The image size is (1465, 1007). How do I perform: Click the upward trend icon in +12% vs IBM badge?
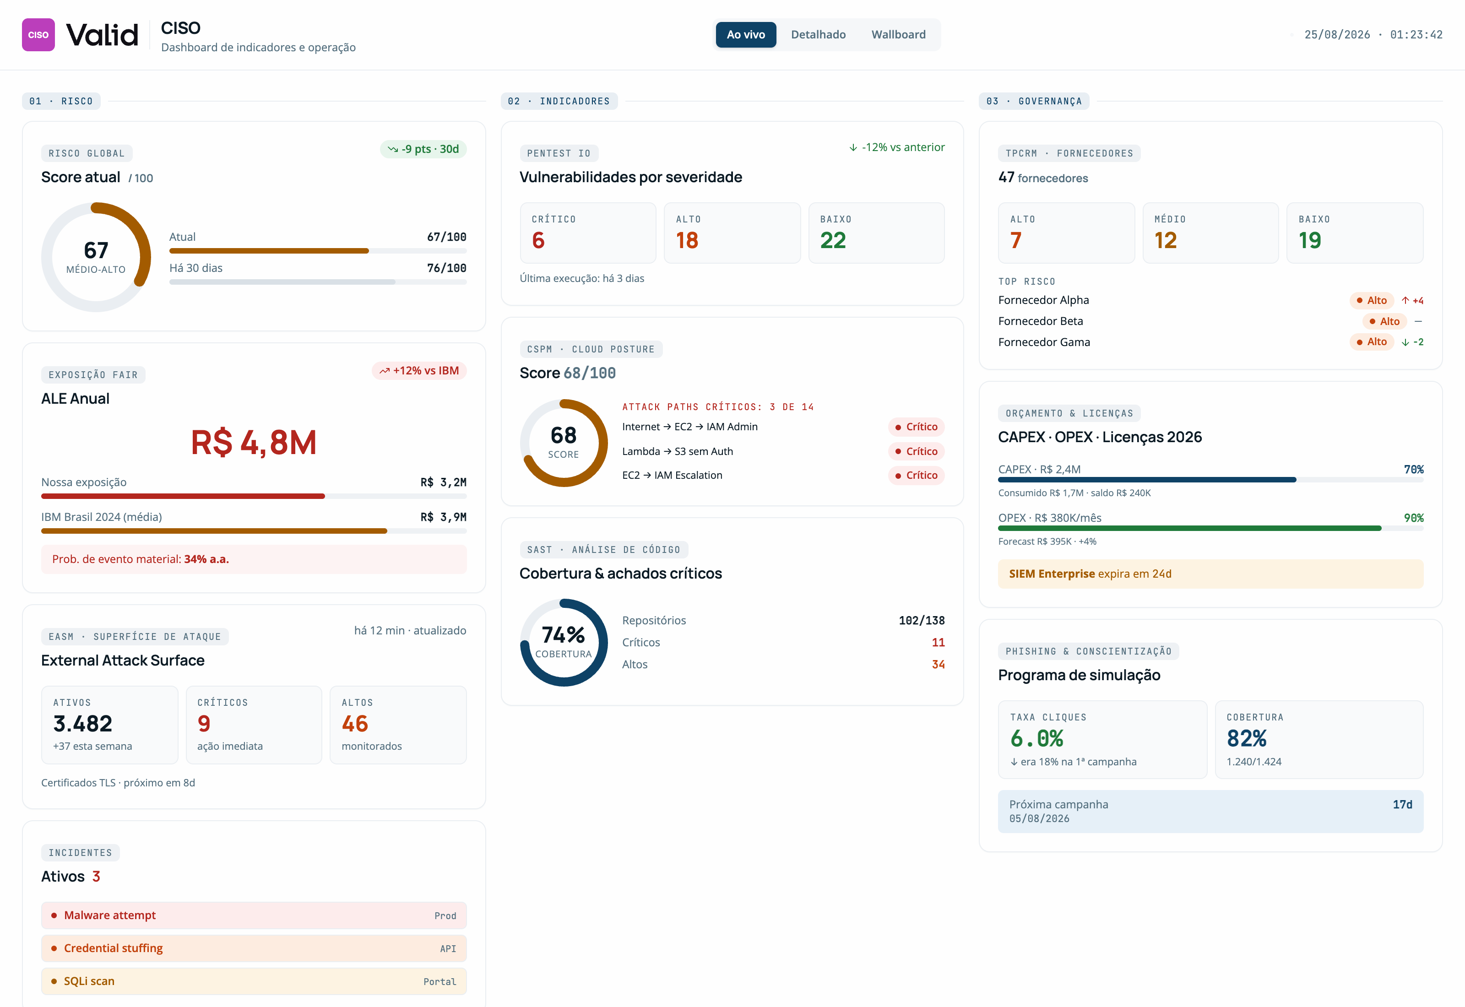pyautogui.click(x=384, y=371)
